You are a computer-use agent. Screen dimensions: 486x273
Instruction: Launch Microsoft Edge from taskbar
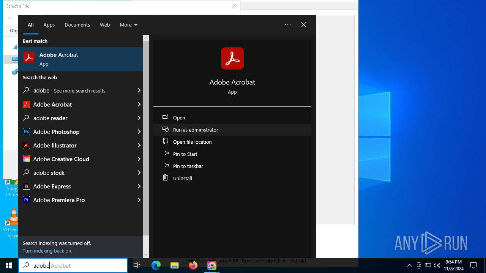click(156, 265)
